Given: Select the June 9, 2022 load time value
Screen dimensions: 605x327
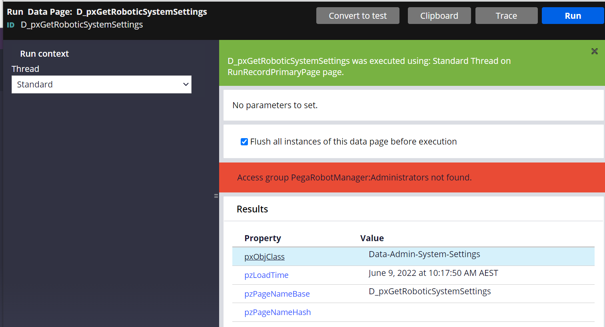Looking at the screenshot, I should [433, 273].
